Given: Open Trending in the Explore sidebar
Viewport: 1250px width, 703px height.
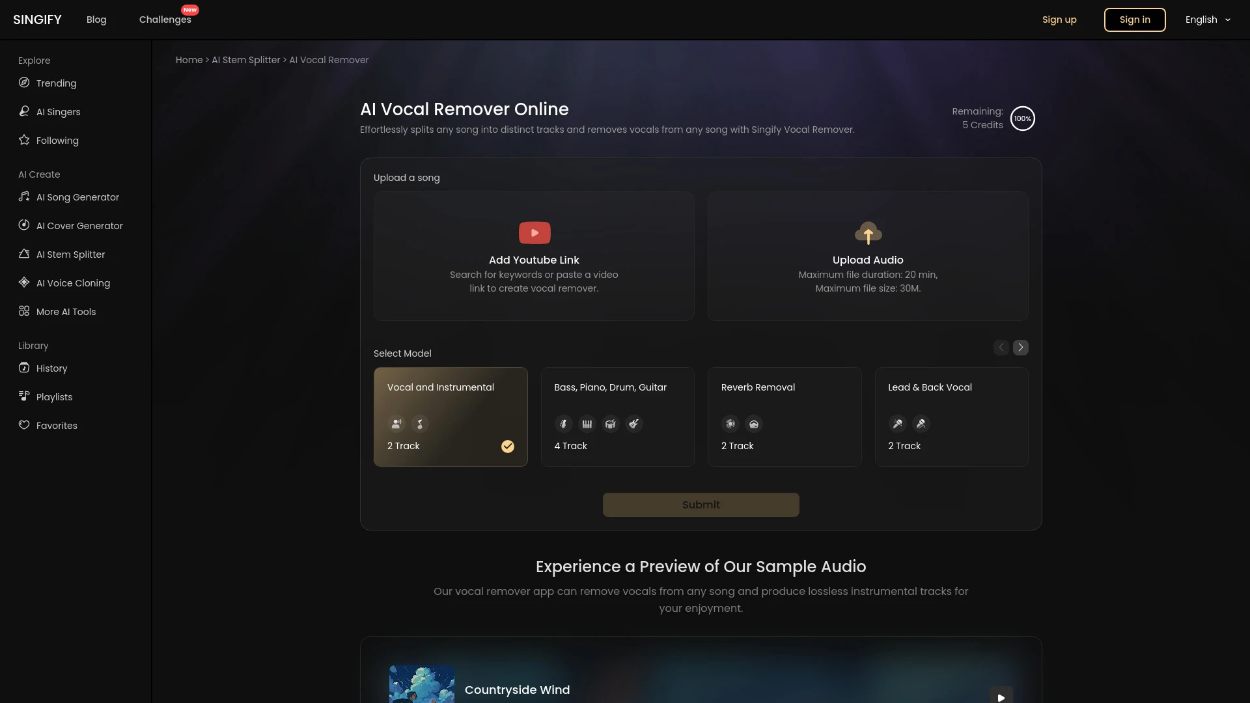Looking at the screenshot, I should (x=55, y=83).
